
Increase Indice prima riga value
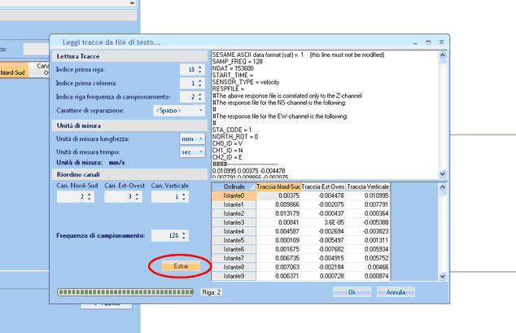pos(199,67)
